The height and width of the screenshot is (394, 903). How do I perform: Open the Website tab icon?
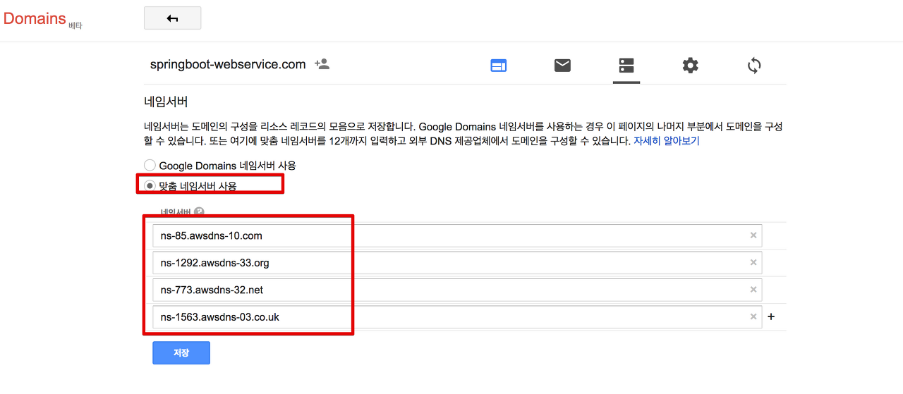click(499, 66)
